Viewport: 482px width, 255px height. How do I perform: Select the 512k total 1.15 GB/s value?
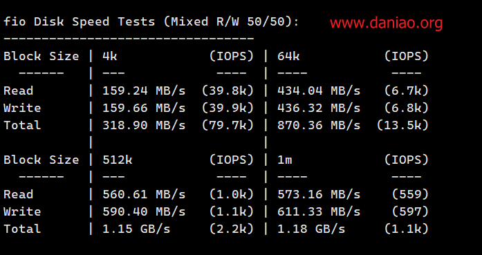[x=136, y=229]
